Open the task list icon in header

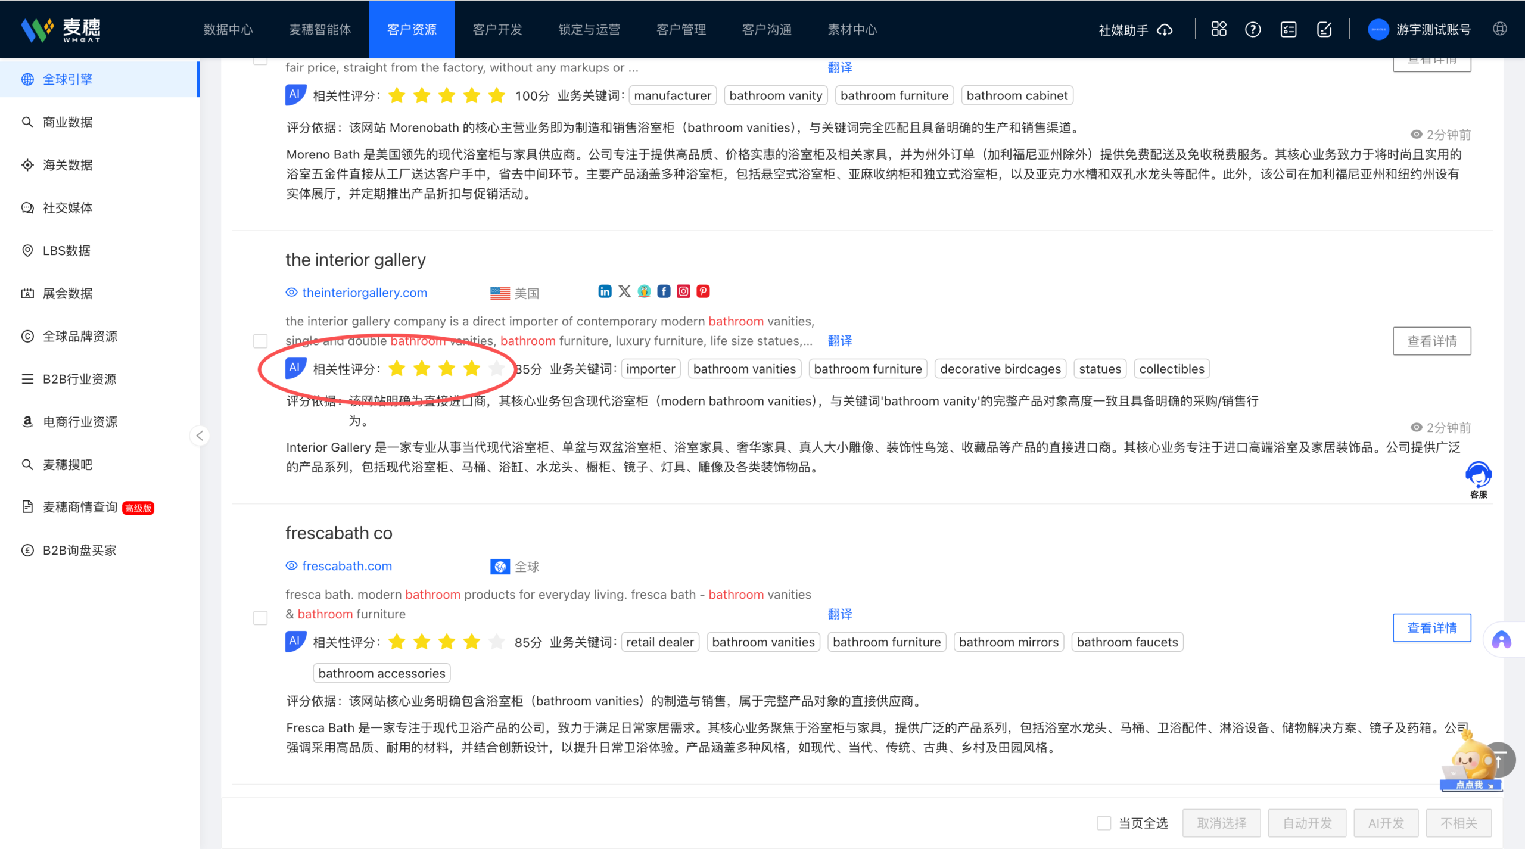pos(1289,29)
